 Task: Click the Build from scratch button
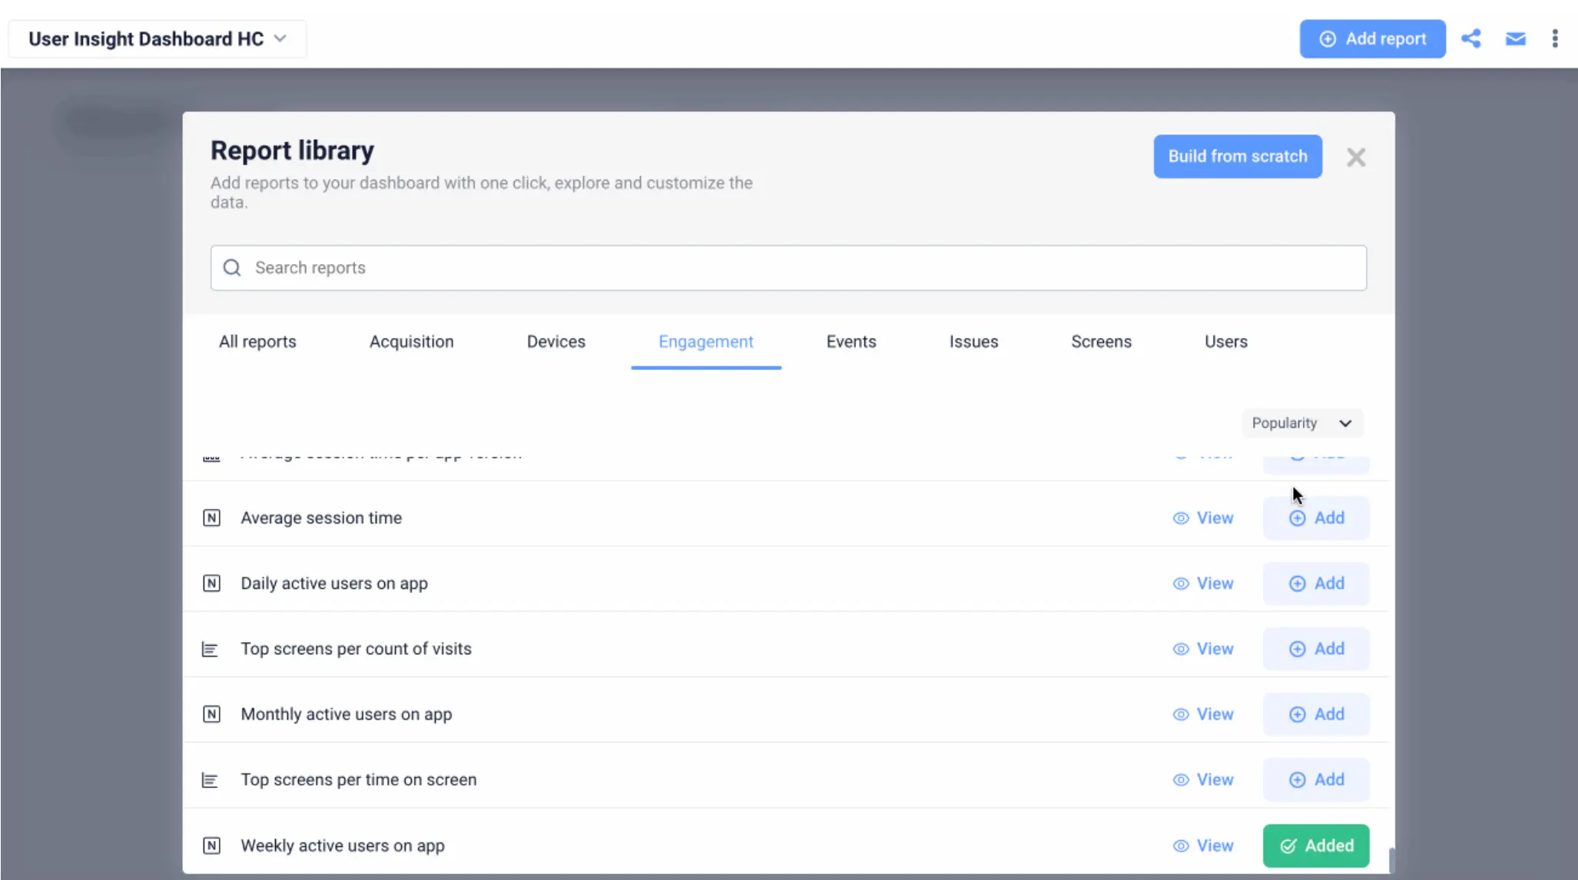pos(1237,157)
